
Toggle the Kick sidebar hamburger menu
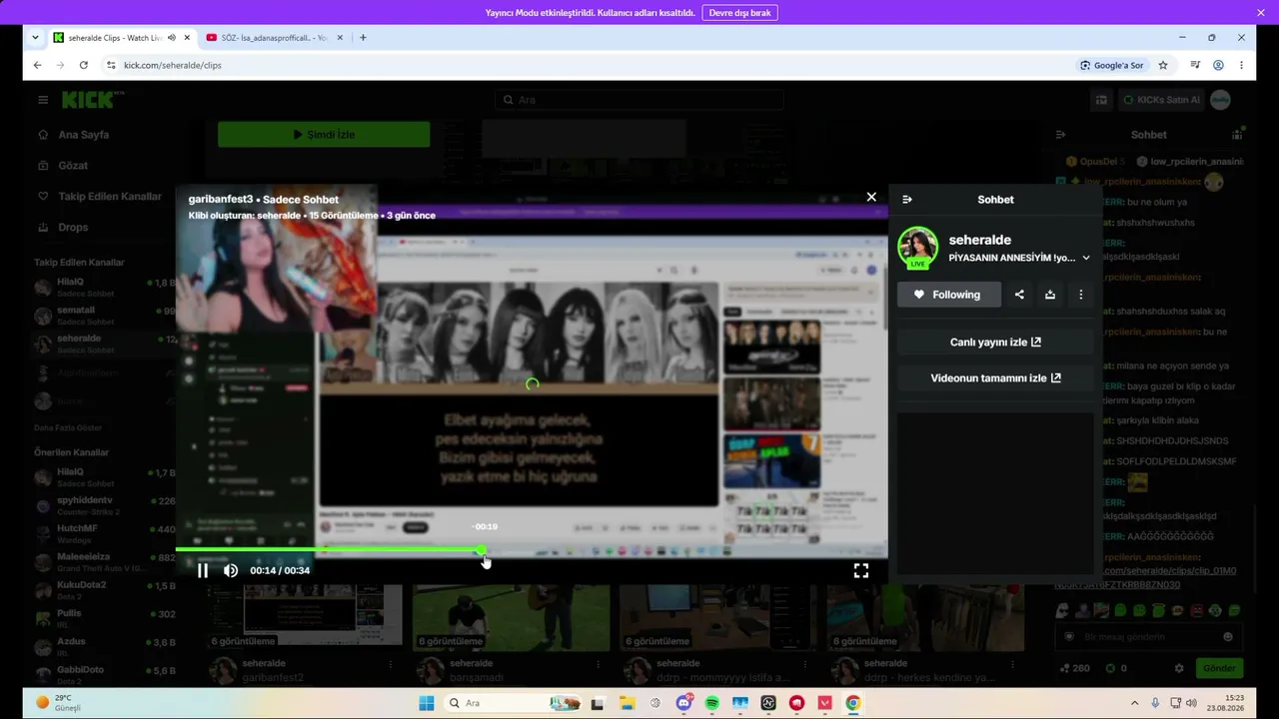(x=43, y=100)
